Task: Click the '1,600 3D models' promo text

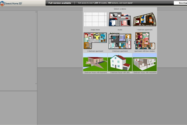Action: (100, 3)
